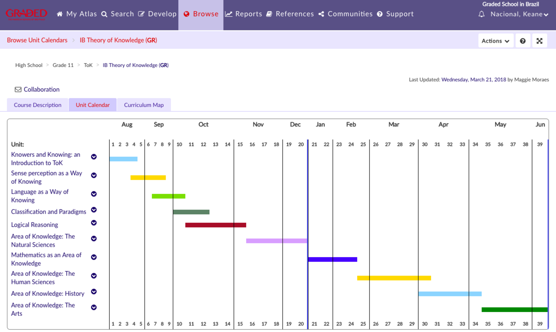Open Nacional, Keane user dropdown

click(519, 14)
